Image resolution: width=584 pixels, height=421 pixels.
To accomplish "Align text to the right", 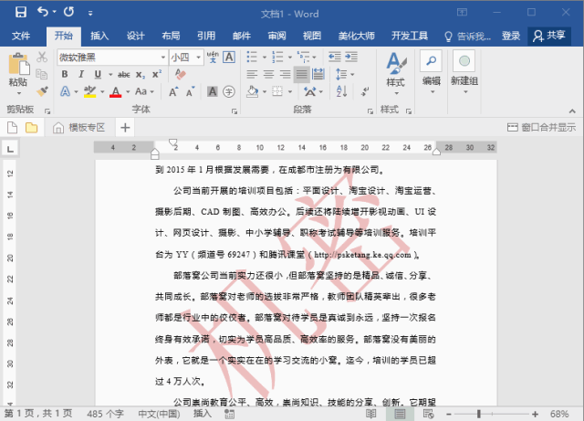I will coord(286,74).
